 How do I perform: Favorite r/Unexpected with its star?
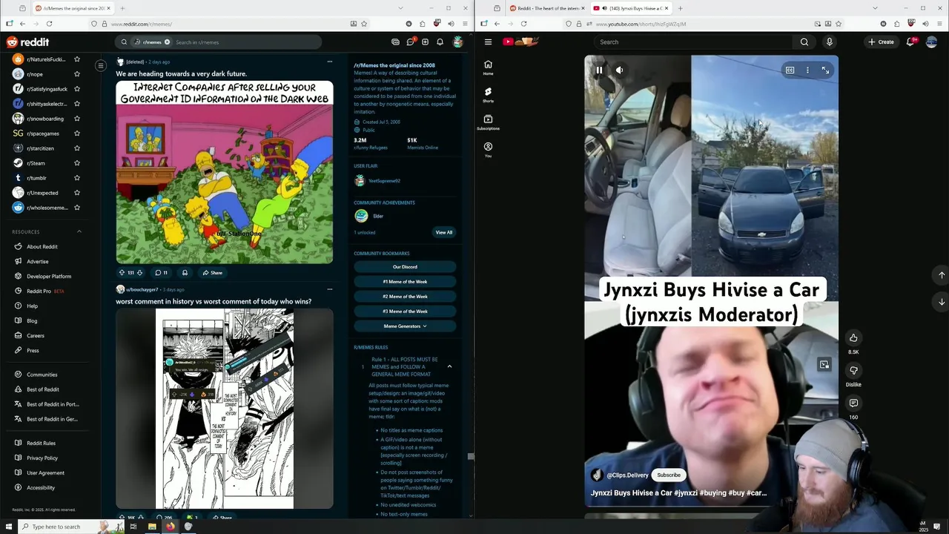click(76, 193)
